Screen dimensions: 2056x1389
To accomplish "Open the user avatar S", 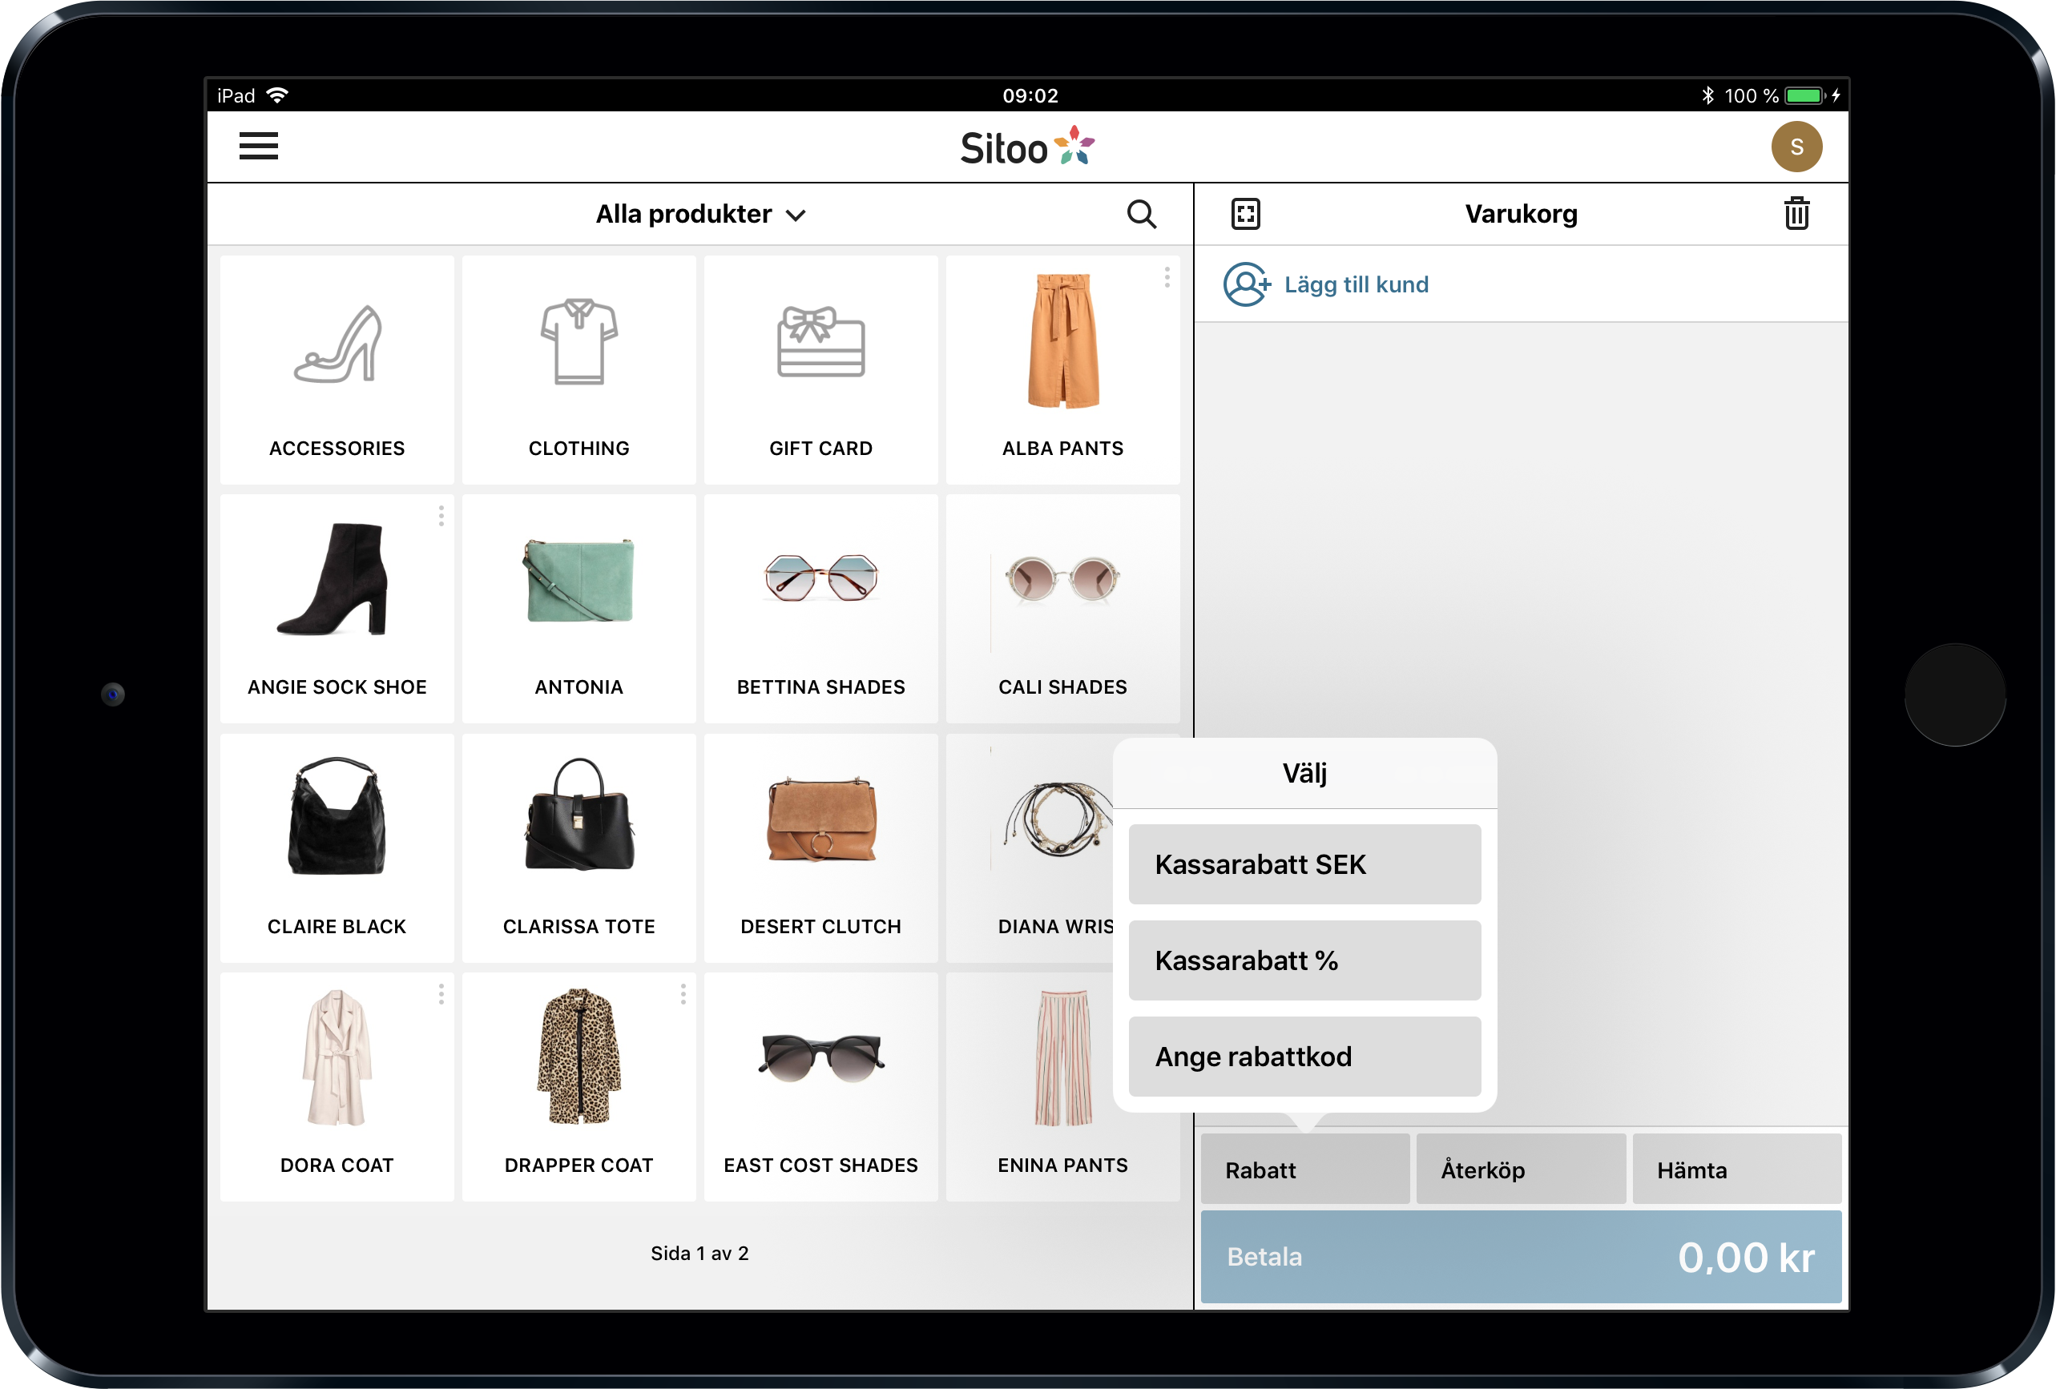I will (x=1796, y=147).
